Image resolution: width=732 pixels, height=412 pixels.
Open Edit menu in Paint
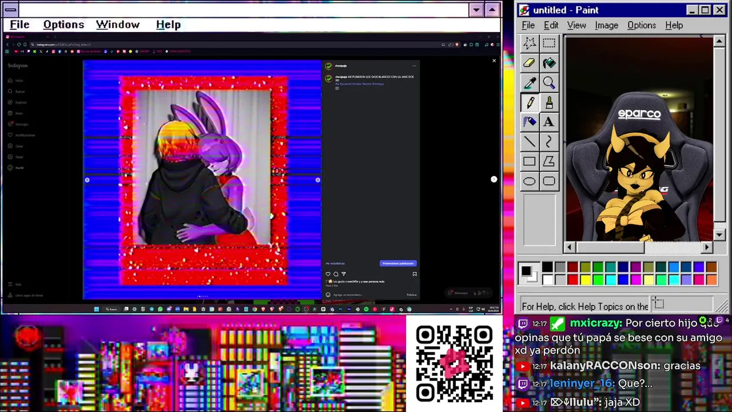pyautogui.click(x=551, y=25)
